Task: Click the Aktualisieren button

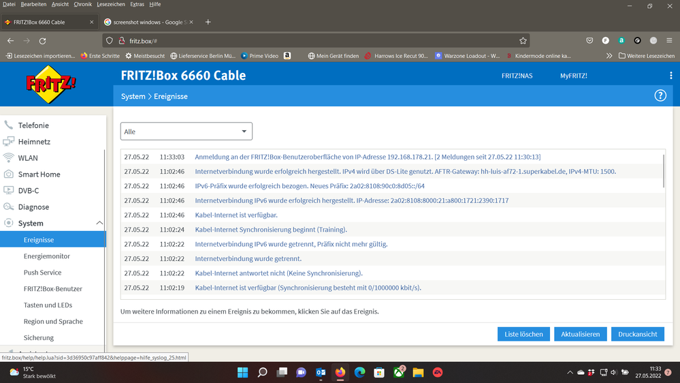Action: (580, 334)
